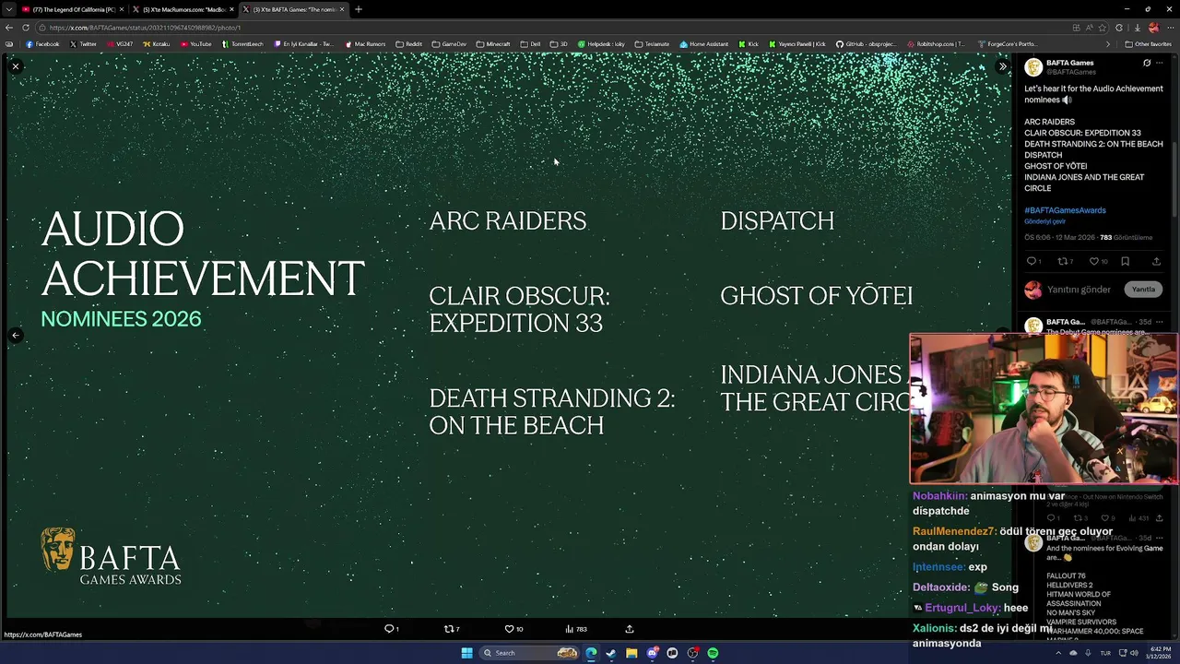Open Home Assistant bookmark
This screenshot has height=664, width=1180.
704,44
